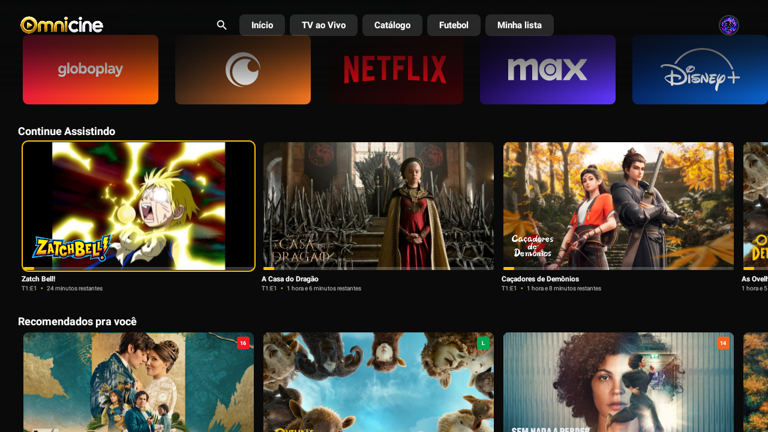Switch to TV ao Vivo
The height and width of the screenshot is (432, 768).
pos(323,25)
